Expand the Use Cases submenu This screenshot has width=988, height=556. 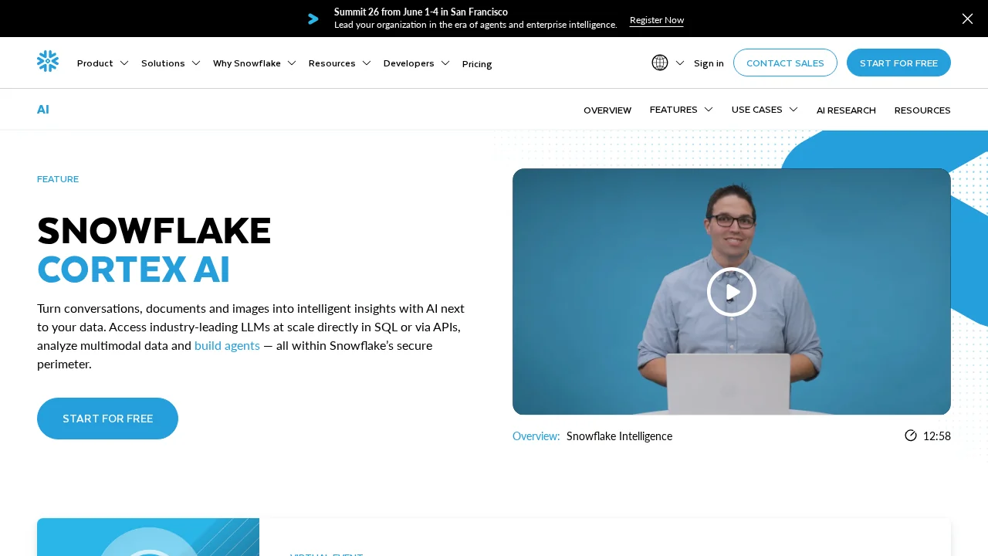765,110
